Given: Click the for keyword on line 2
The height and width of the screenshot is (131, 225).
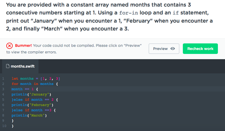Looking at the screenshot, I should (15, 84).
